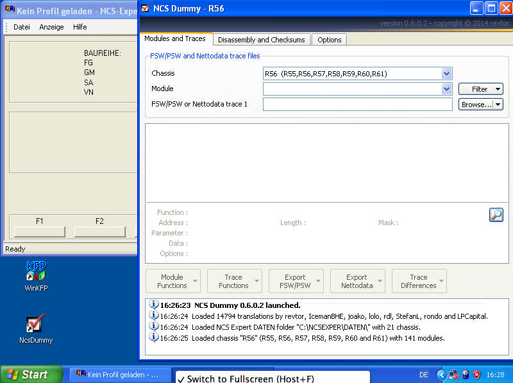Click the Module Functions button
Screen dimensions: 513x383
pyautogui.click(x=172, y=281)
